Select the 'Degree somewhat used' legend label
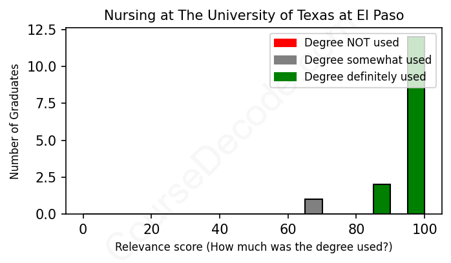 (368, 60)
